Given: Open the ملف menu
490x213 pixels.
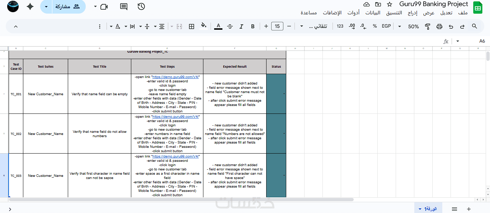Looking at the screenshot, I should [463, 13].
